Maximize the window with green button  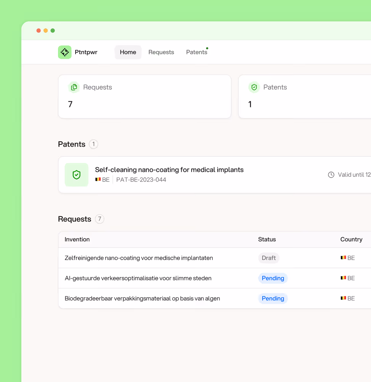click(x=53, y=31)
